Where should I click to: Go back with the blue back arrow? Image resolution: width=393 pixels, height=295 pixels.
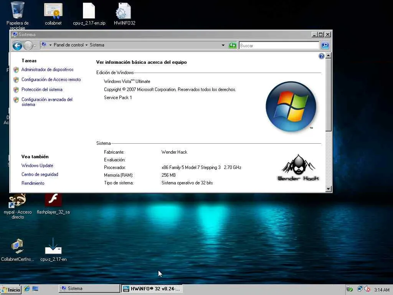tap(18, 46)
